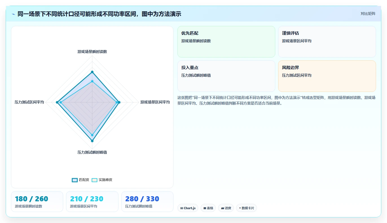The image size is (387, 223).
Task: Click the 进度 tag chip
Action: pyautogui.click(x=226, y=208)
